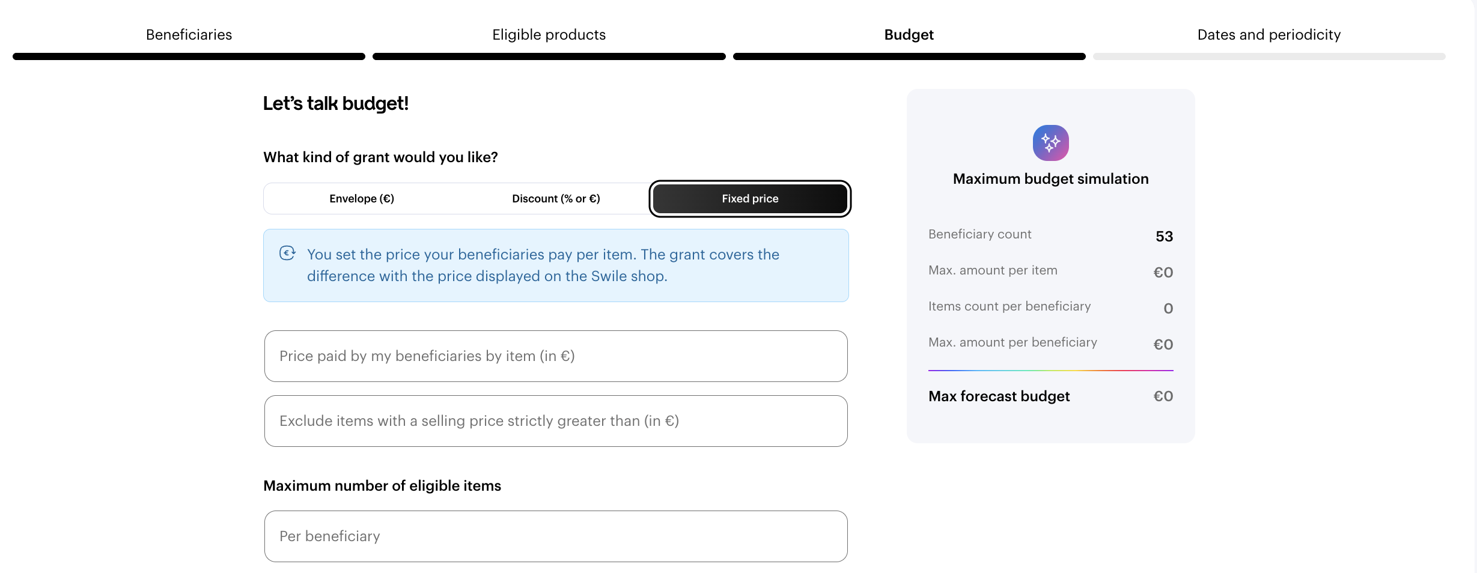Click the Beneficiary count value 53
1477x573 pixels.
[1164, 237]
